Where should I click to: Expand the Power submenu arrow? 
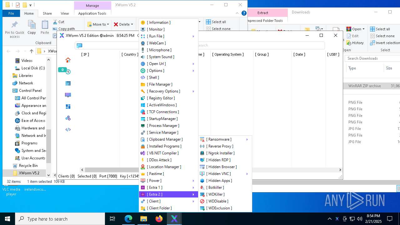(193, 181)
